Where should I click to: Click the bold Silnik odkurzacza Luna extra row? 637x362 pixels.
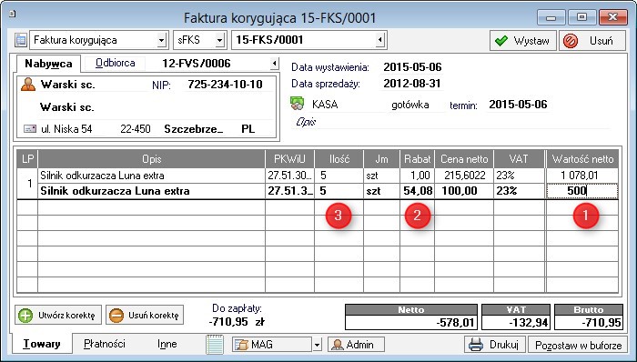(115, 191)
